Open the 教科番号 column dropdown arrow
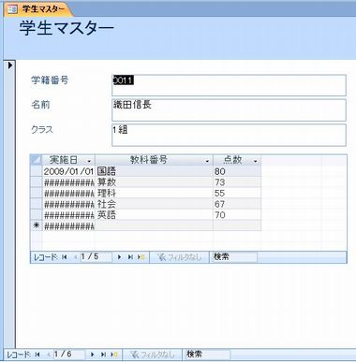This screenshot has height=362, width=356. pyautogui.click(x=207, y=161)
